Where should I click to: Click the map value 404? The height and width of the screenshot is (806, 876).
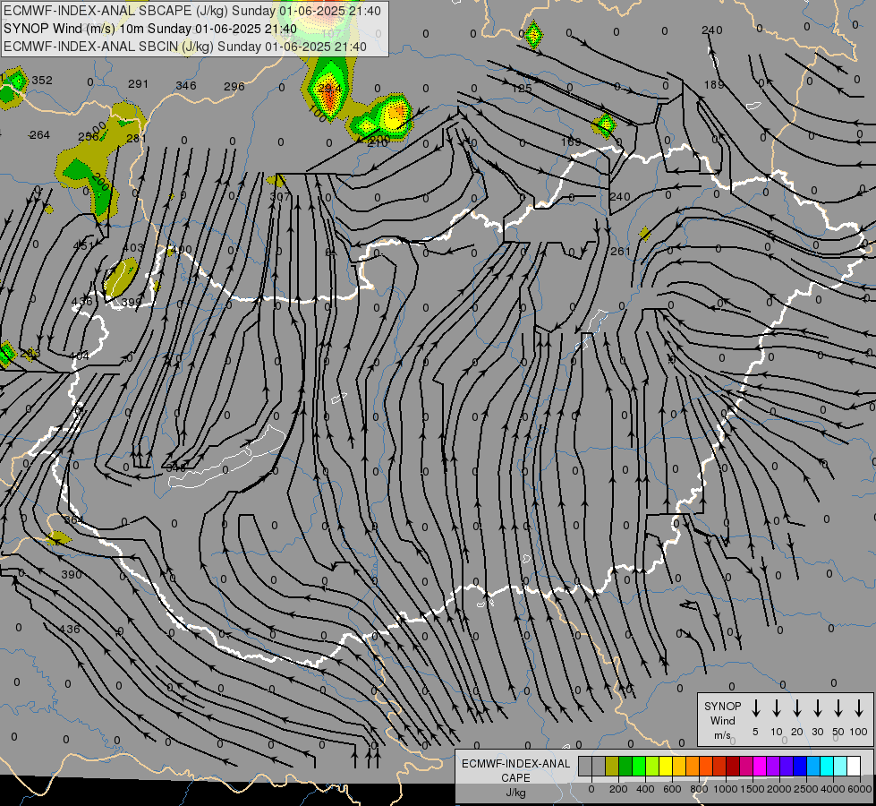pyautogui.click(x=80, y=356)
